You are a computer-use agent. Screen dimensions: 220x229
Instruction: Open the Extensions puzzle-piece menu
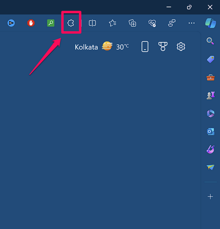pyautogui.click(x=71, y=23)
